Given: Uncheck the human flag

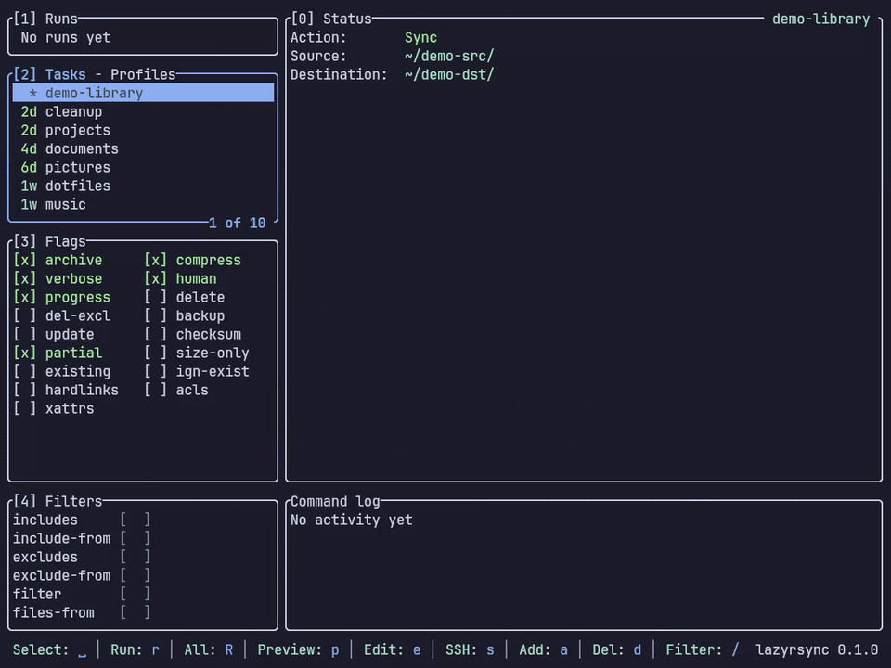Looking at the screenshot, I should coord(156,279).
